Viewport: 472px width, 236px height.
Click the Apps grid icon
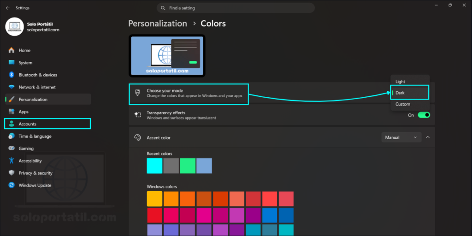click(x=12, y=112)
